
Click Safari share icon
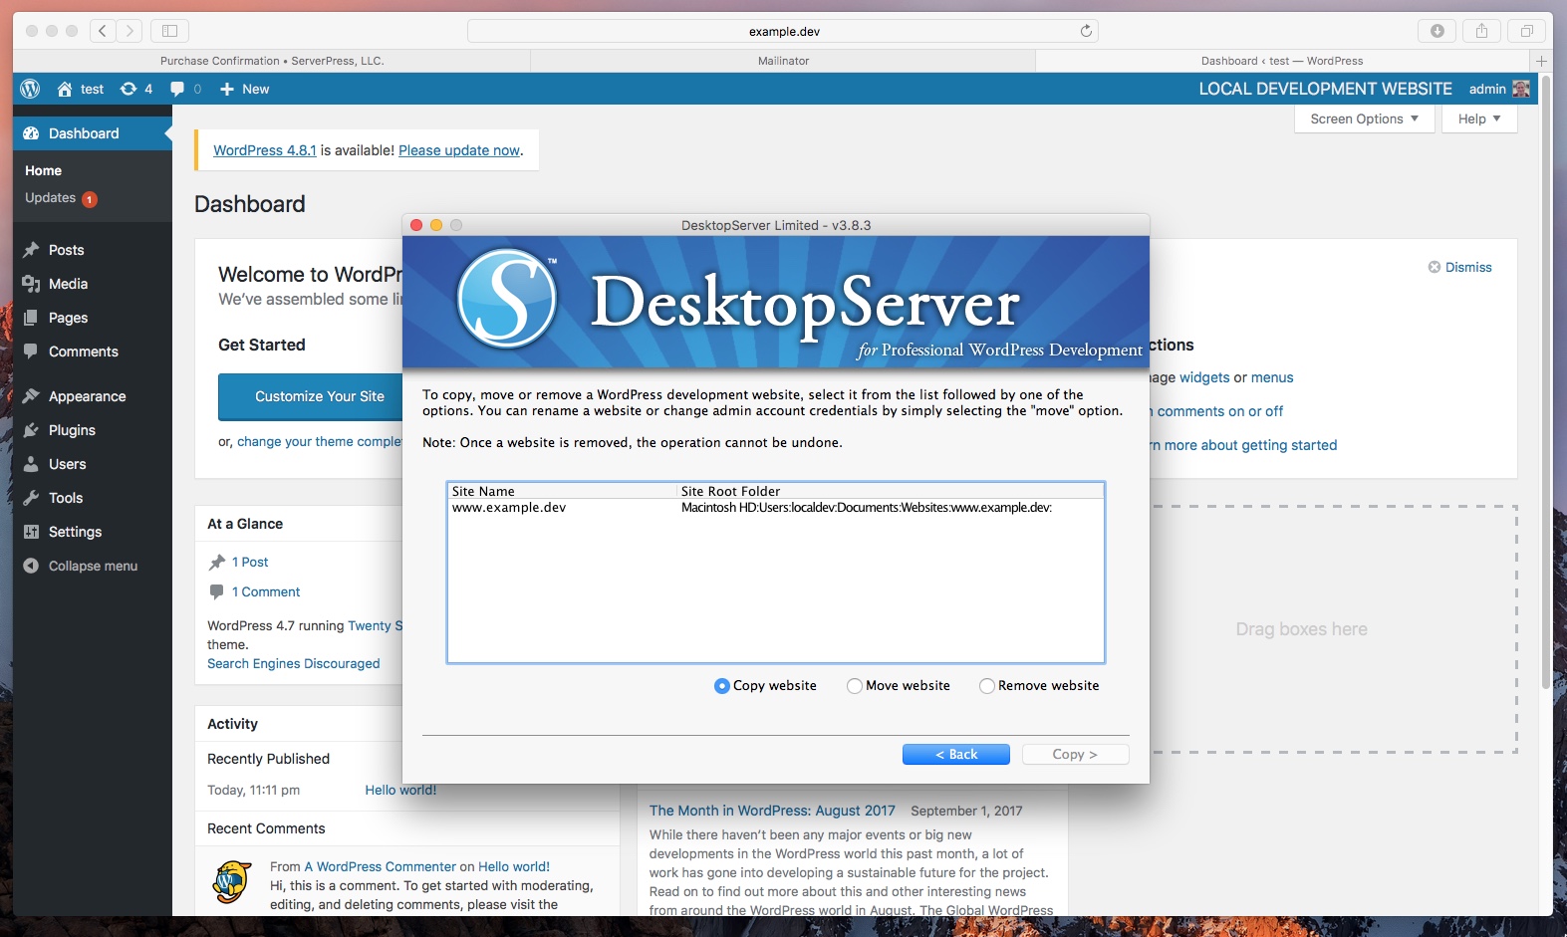pyautogui.click(x=1481, y=31)
